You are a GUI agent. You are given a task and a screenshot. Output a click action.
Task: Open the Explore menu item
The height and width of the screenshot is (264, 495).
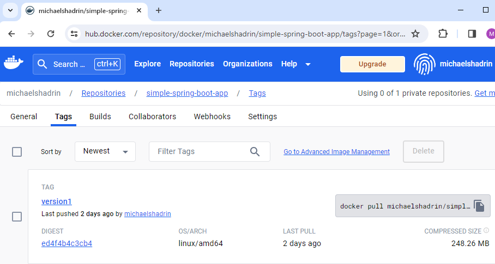[147, 64]
